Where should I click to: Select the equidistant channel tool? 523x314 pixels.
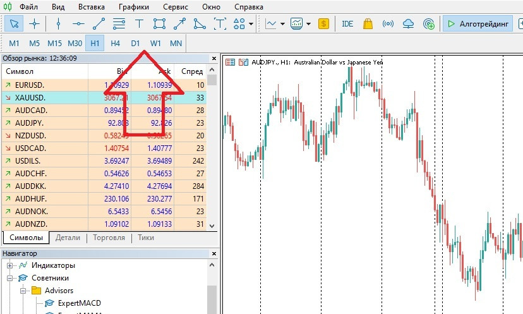pos(119,23)
